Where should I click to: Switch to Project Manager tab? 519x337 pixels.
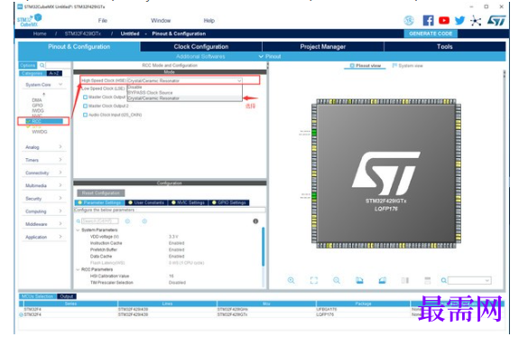coord(323,47)
